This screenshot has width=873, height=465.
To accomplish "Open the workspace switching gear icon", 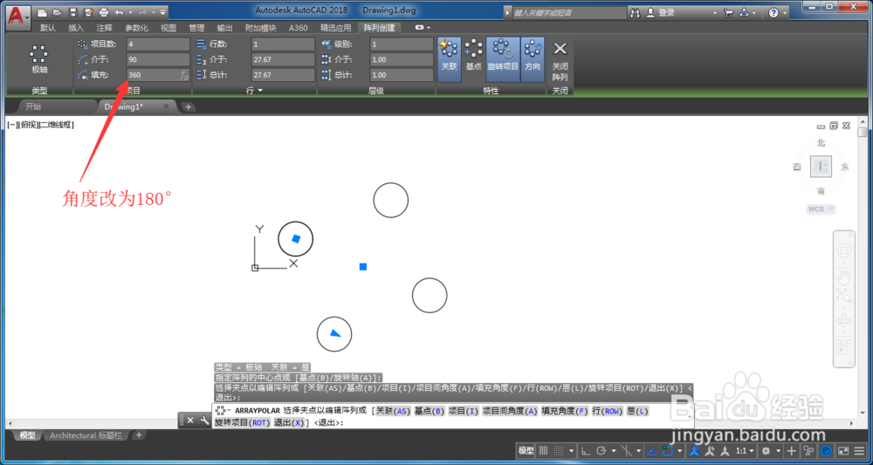I will 766,450.
